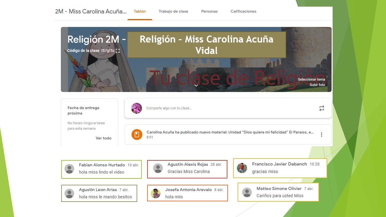Viewport: 386px width, 217px height.
Task: Click class title 2M - Miss Carolina Acuña
Action: (x=91, y=11)
